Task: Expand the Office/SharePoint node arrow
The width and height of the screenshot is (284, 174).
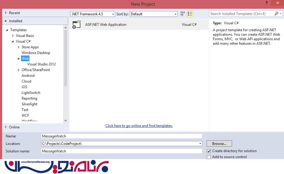Action: (19, 70)
